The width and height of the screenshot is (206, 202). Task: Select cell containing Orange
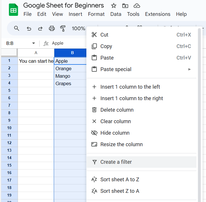(70, 68)
